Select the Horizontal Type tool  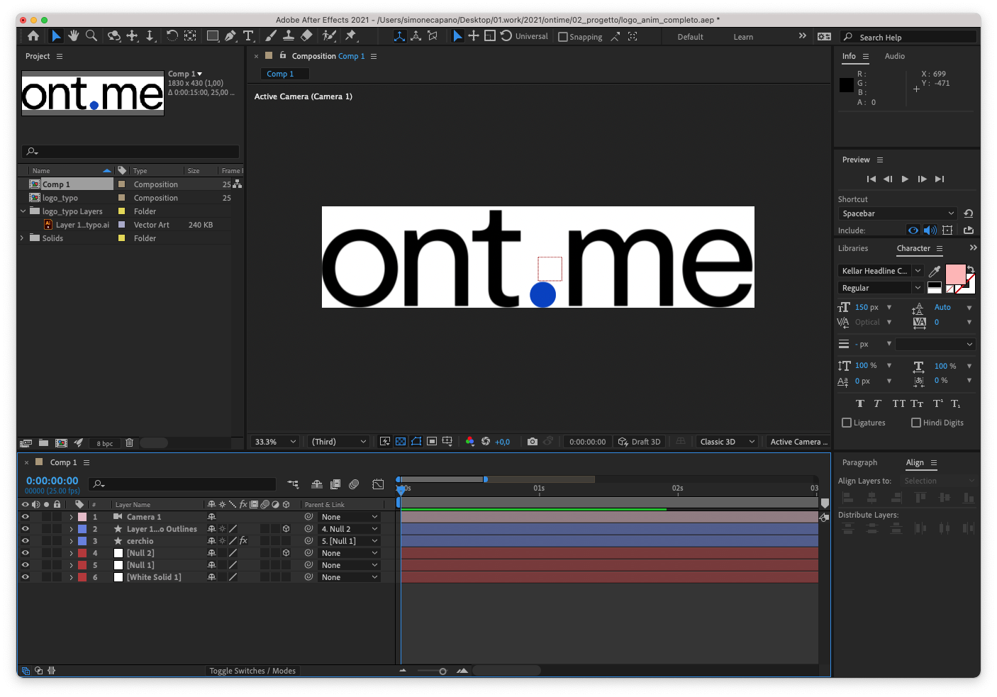pos(248,35)
